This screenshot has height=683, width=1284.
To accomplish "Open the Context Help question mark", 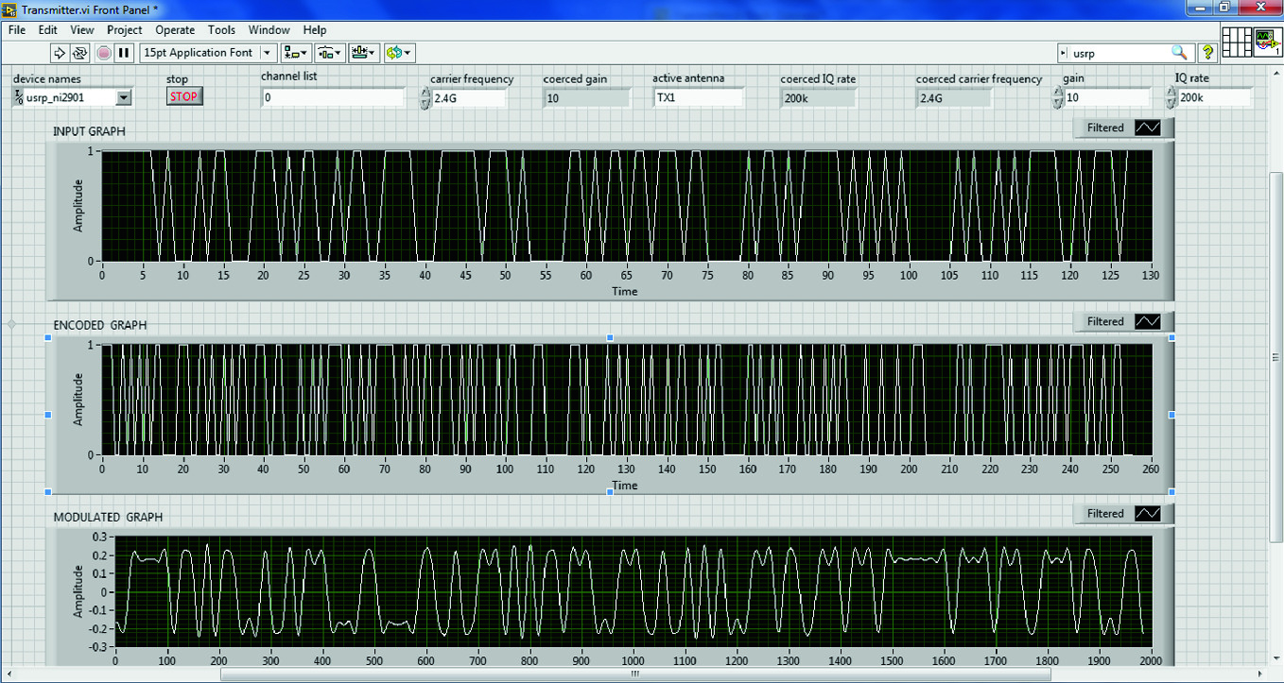I will [x=1208, y=53].
